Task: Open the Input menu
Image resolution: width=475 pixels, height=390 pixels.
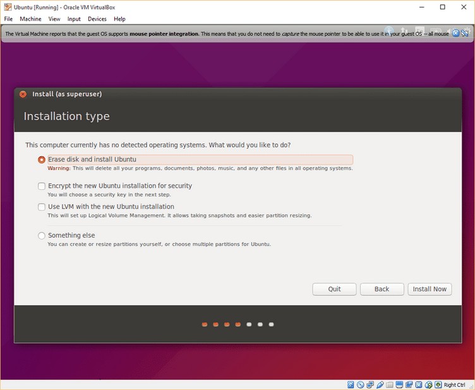Action: click(74, 19)
